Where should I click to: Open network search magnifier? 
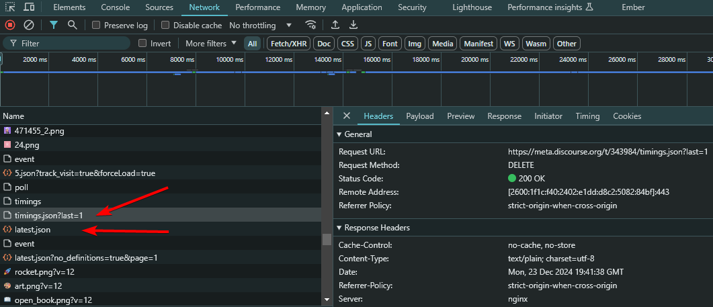coord(72,25)
